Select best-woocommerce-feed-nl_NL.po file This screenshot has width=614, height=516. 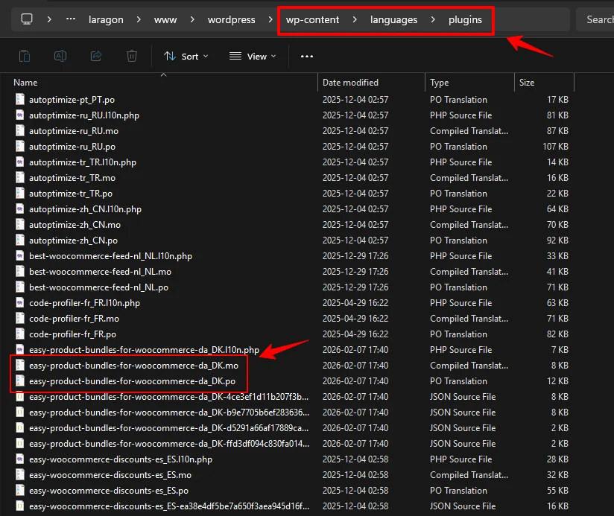point(98,287)
